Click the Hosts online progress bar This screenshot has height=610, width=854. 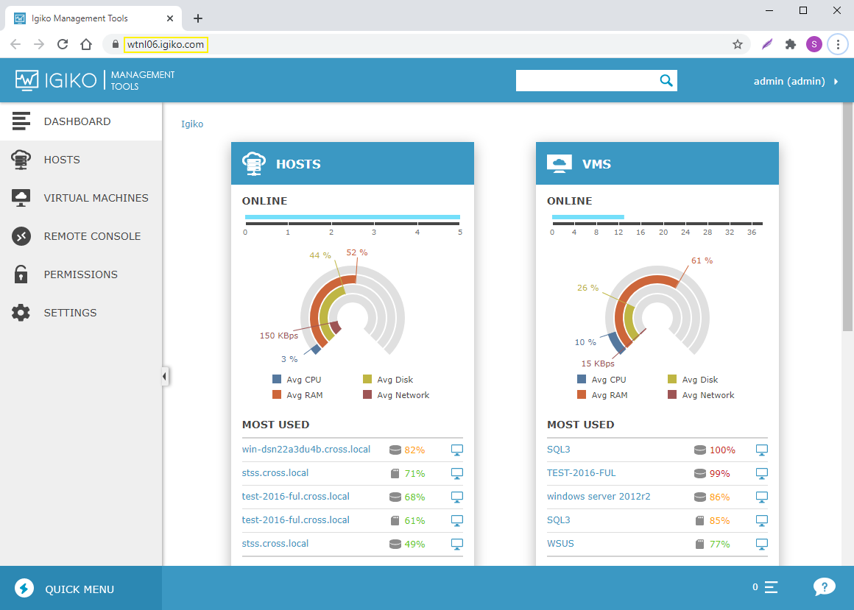pos(353,217)
